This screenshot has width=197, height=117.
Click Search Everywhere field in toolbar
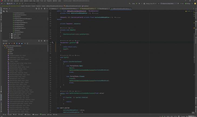(x=31, y=3)
